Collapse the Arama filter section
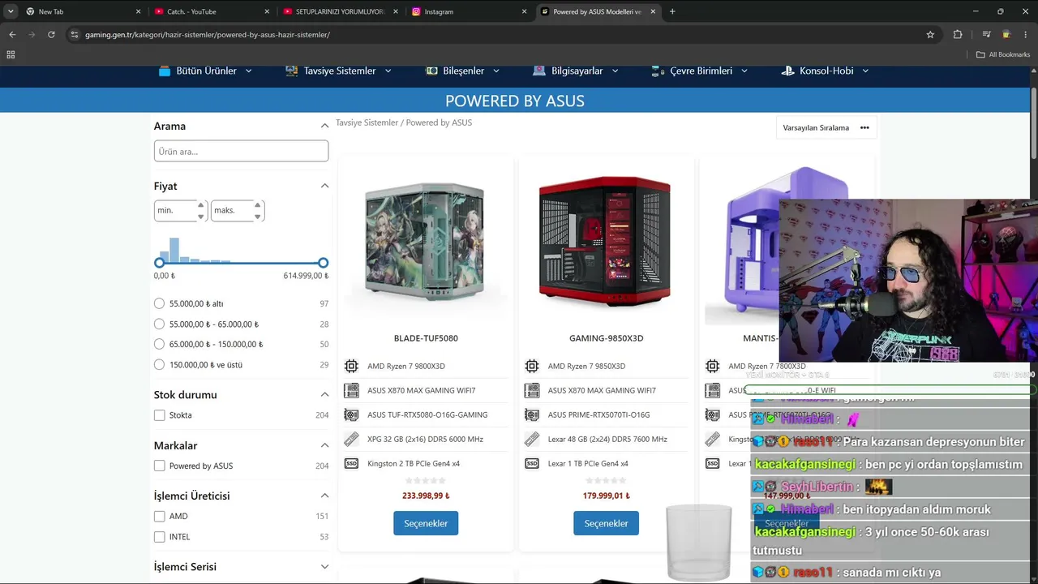Screen dimensions: 1038x584 [324, 126]
